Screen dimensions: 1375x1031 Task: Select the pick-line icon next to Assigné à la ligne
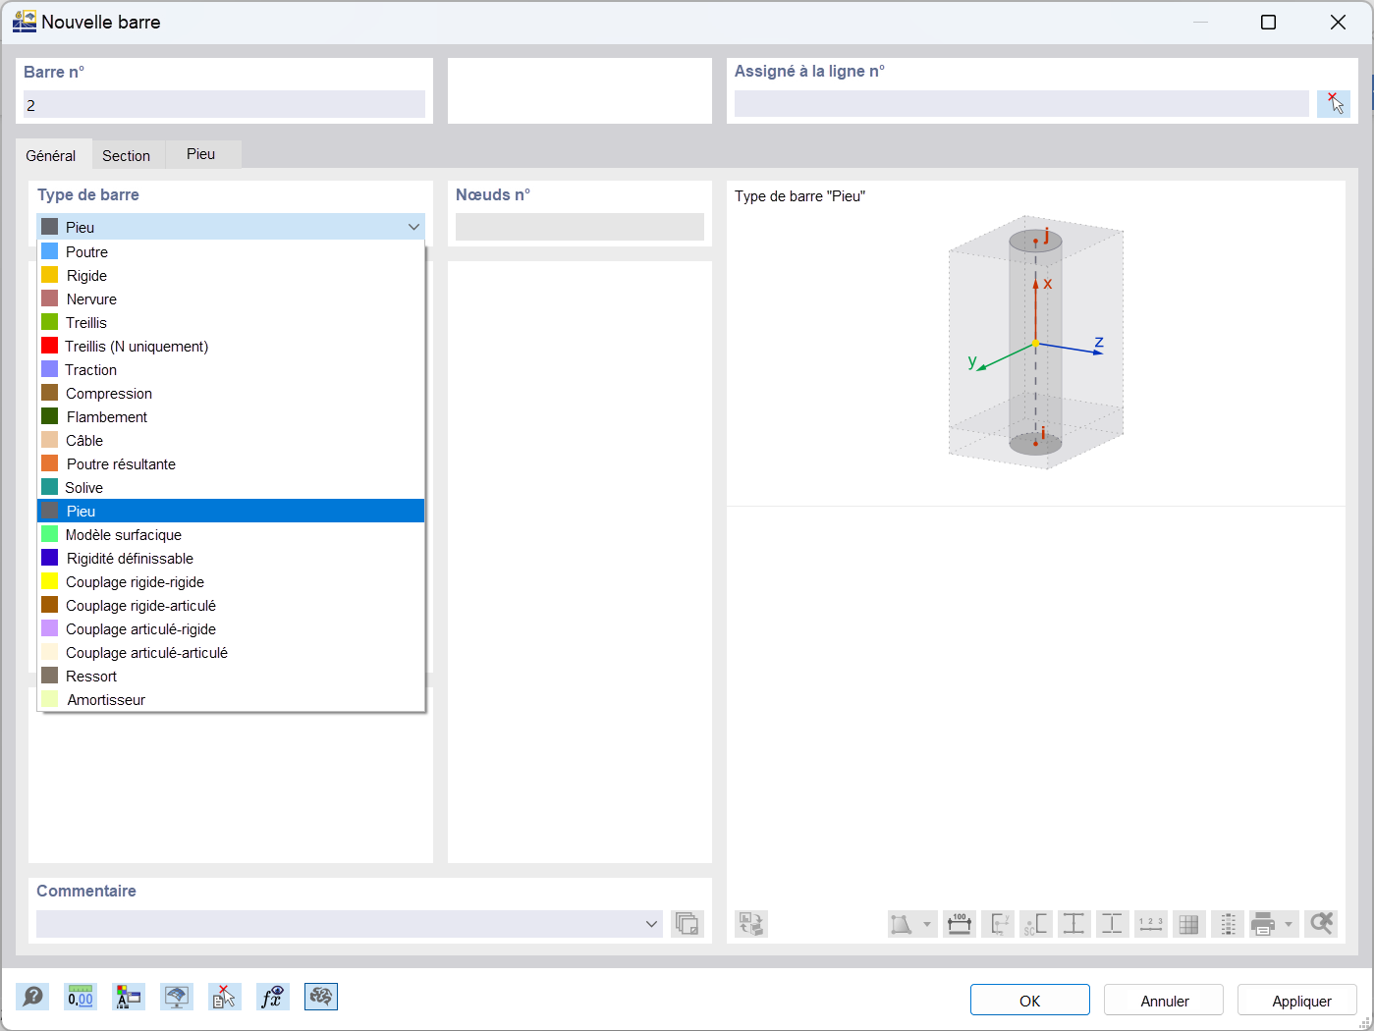1333,102
